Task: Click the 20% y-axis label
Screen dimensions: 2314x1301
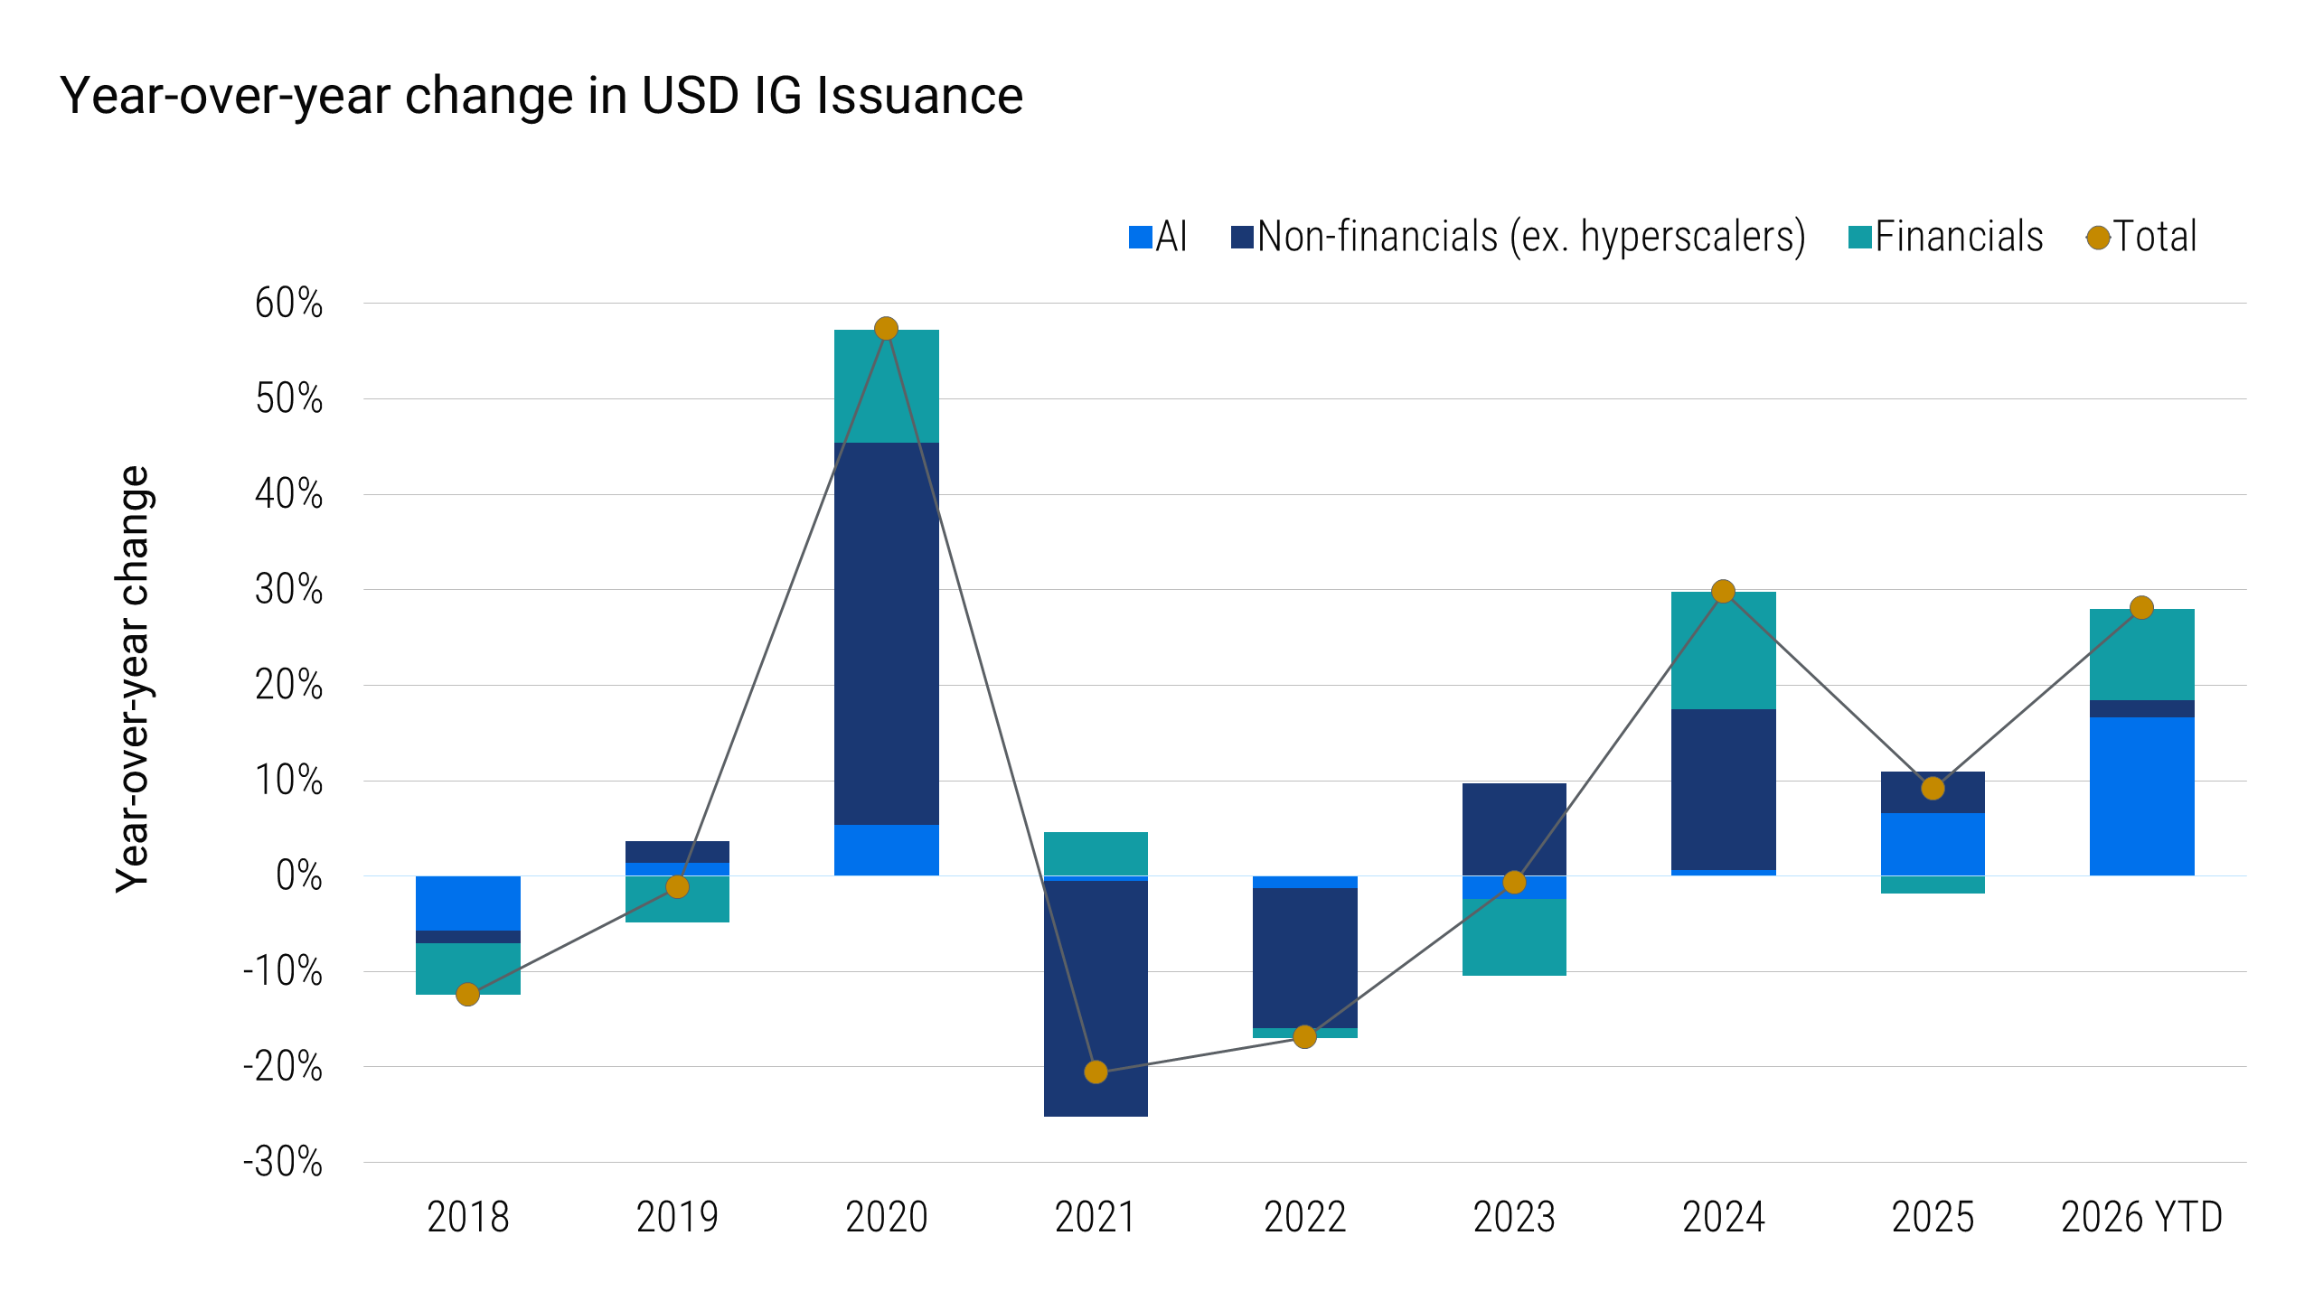Action: pyautogui.click(x=288, y=685)
